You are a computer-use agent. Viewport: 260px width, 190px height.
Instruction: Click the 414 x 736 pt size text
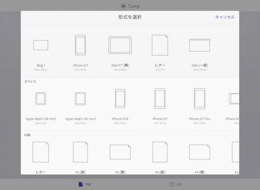pyautogui.click(x=200, y=123)
